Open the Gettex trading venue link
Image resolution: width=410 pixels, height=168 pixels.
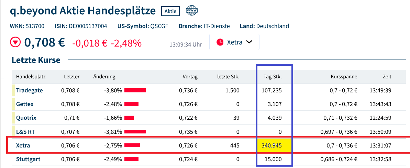pyautogui.click(x=25, y=104)
